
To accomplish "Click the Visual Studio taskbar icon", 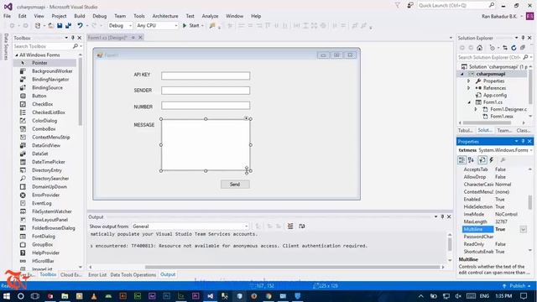I will pyautogui.click(x=211, y=296).
